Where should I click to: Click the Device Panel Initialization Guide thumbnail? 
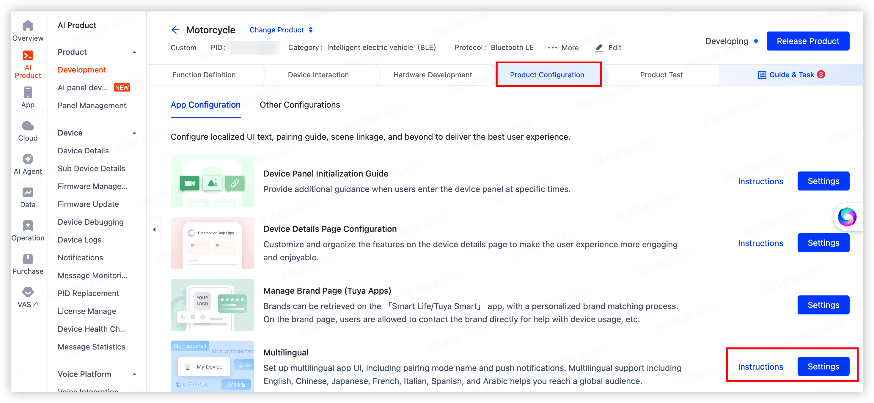coord(212,181)
